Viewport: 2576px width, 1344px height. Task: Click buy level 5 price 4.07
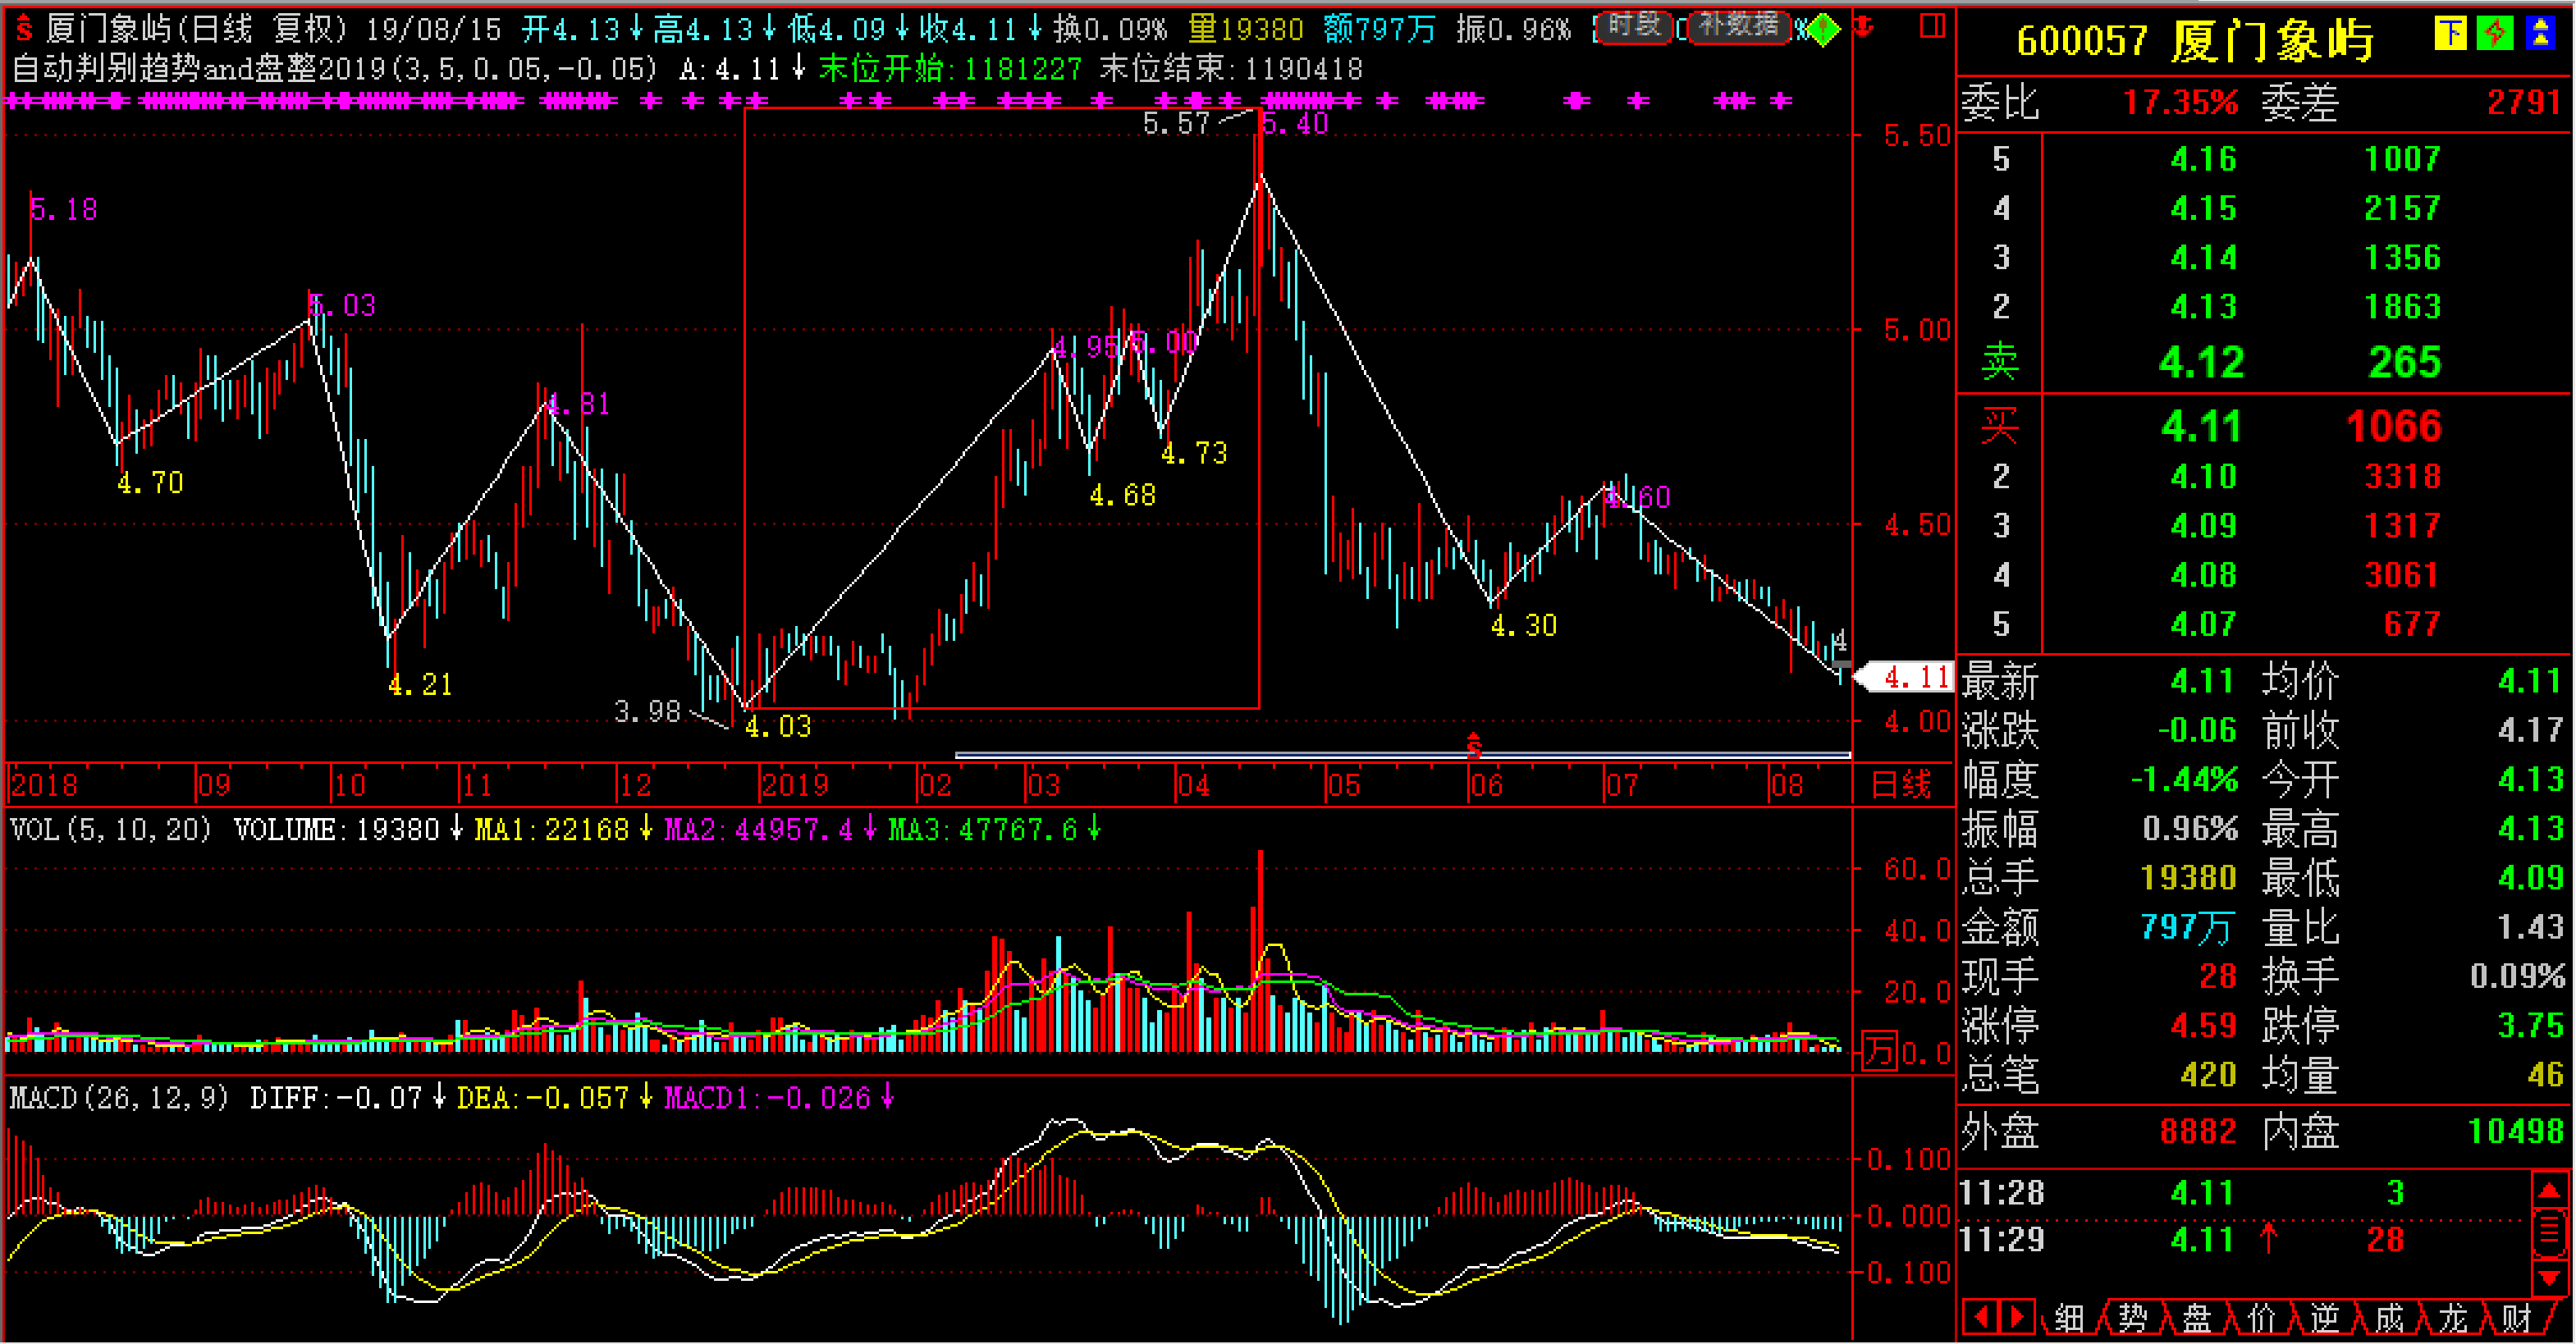pyautogui.click(x=2203, y=624)
